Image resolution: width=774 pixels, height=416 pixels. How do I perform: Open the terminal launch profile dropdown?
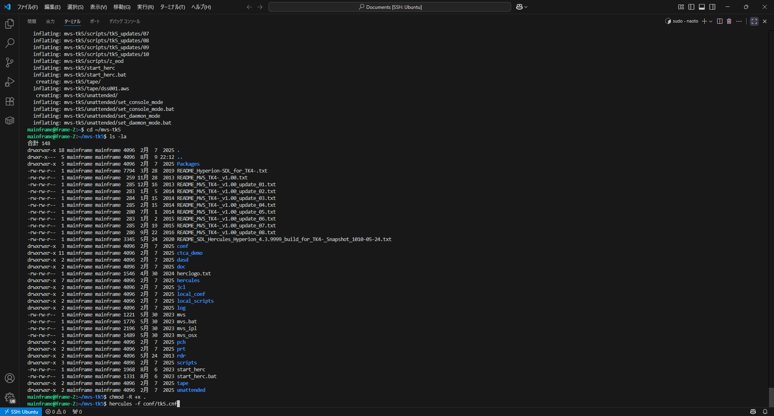[711, 21]
